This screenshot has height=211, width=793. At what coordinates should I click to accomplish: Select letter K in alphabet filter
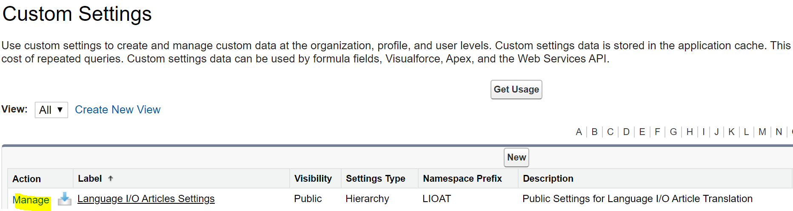tap(731, 132)
